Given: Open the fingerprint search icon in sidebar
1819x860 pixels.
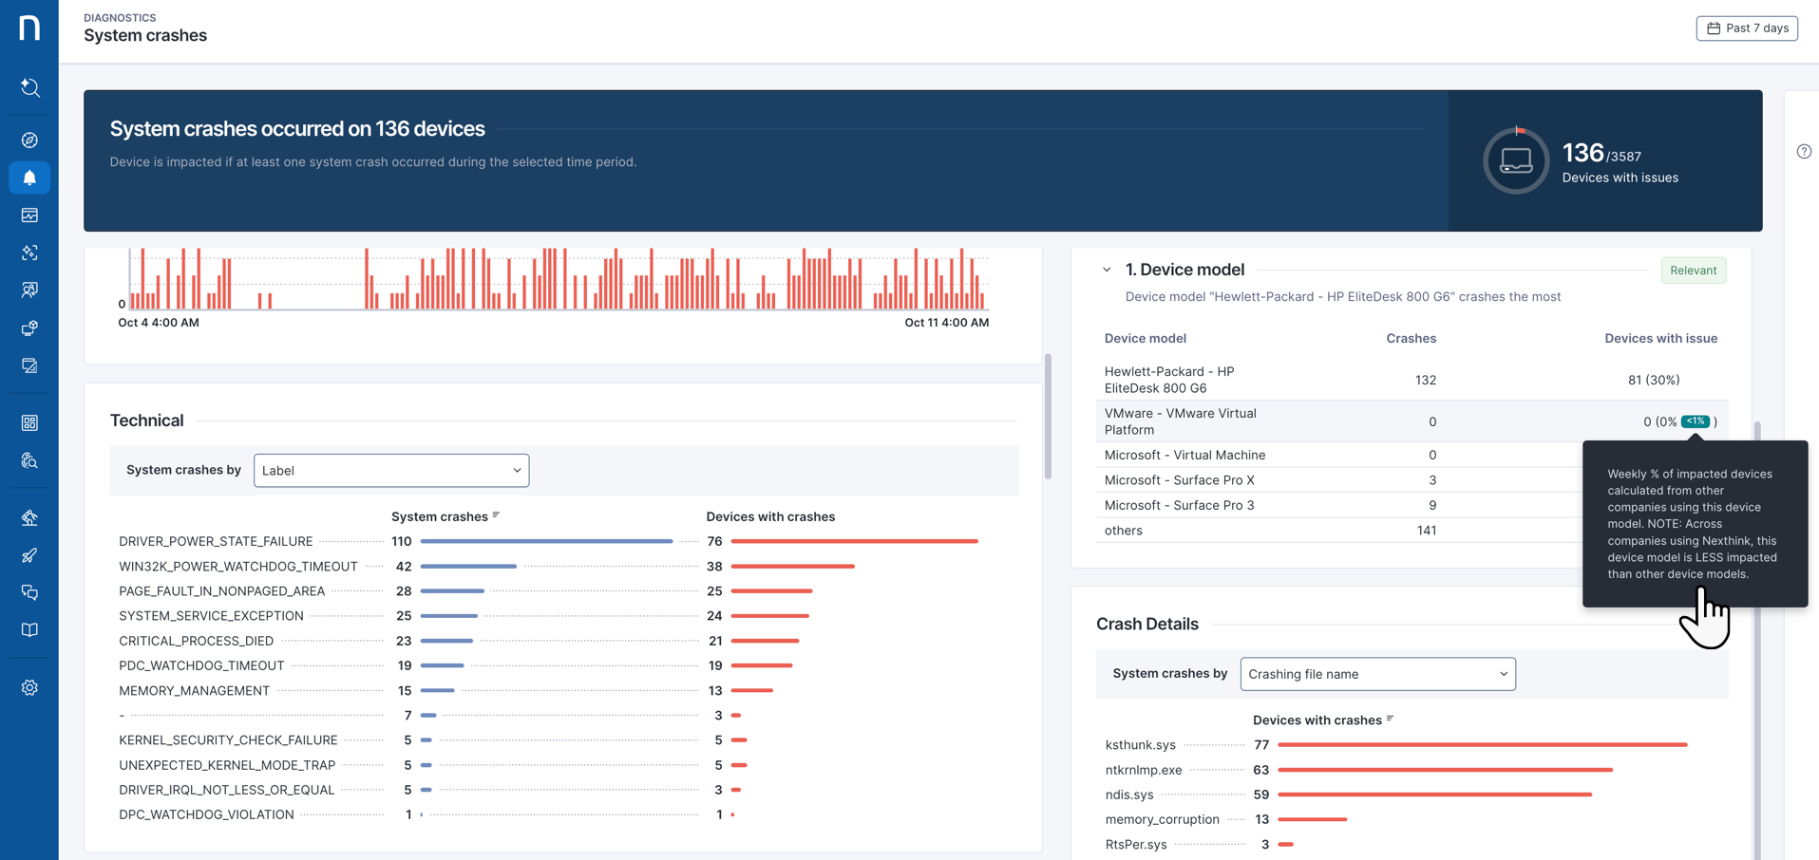Looking at the screenshot, I should 29,461.
